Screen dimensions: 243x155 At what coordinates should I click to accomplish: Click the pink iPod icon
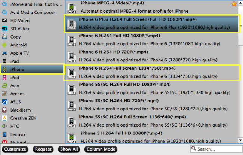(x=4, y=77)
